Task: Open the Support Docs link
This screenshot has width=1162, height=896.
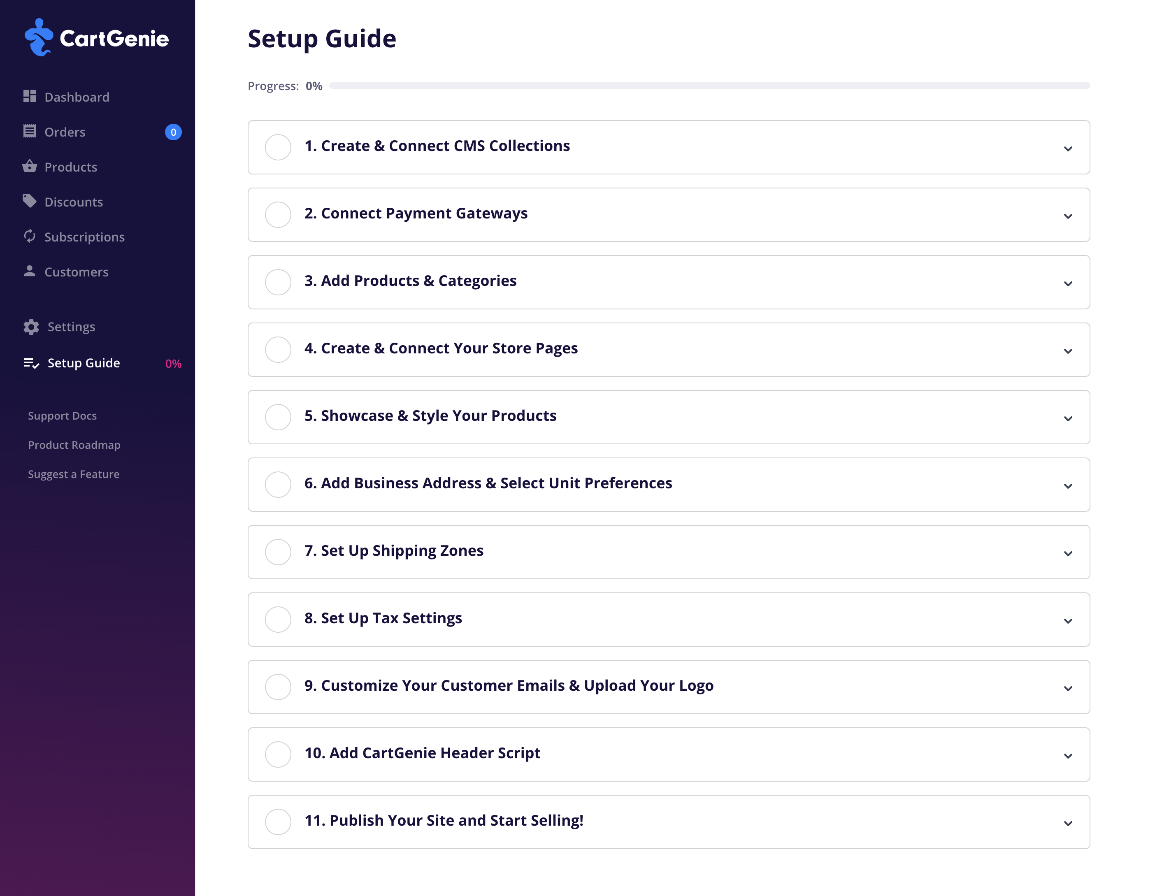Action: coord(62,416)
